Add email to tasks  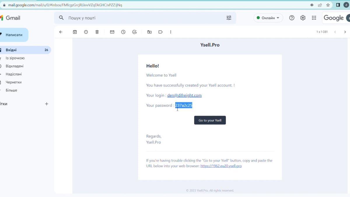(x=134, y=32)
